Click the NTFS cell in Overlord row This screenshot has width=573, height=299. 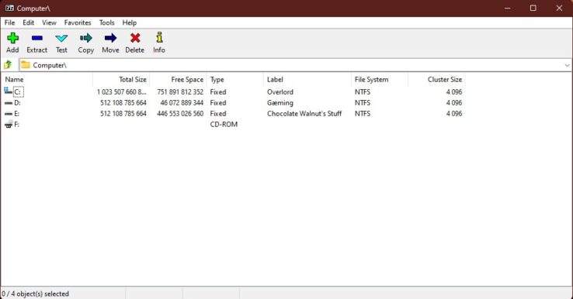(362, 92)
